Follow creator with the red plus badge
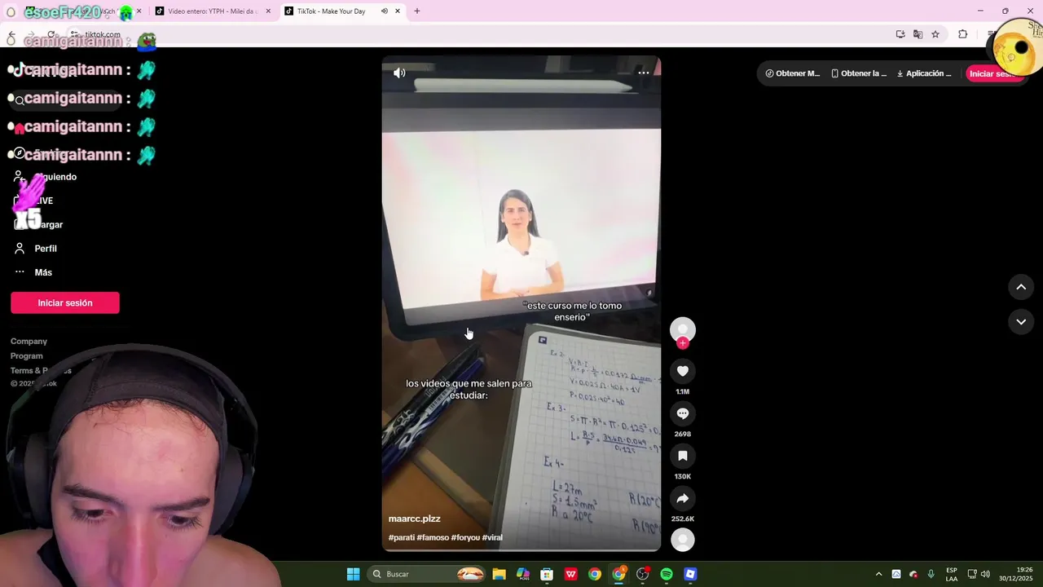Screen dimensions: 1043x587 (x=683, y=343)
